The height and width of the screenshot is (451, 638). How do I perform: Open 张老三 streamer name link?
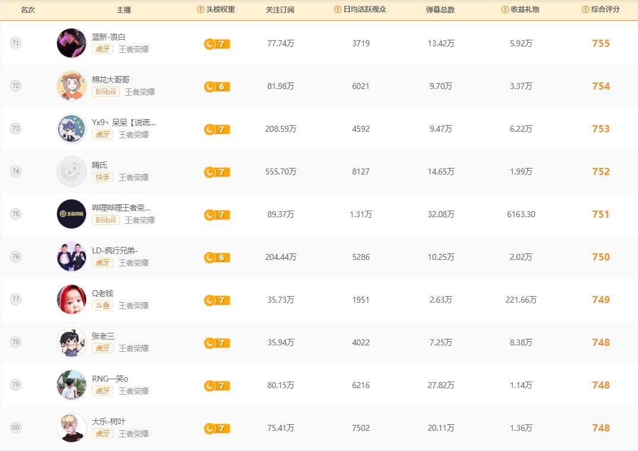pyautogui.click(x=103, y=336)
